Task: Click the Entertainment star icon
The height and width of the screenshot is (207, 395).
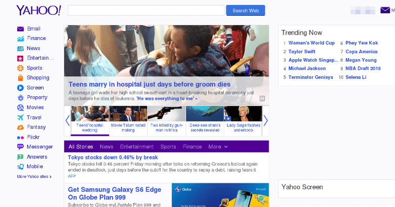Action: click(20, 58)
